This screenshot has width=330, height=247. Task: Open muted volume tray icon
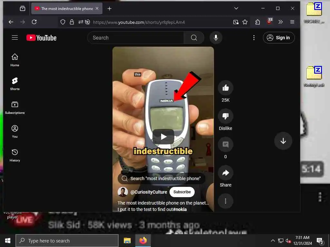288,241
